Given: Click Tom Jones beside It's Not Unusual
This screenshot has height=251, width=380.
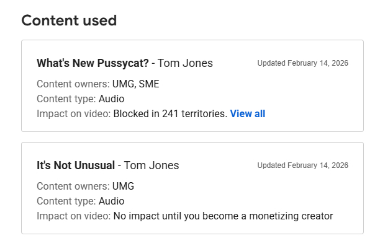Looking at the screenshot, I should pyautogui.click(x=152, y=165).
